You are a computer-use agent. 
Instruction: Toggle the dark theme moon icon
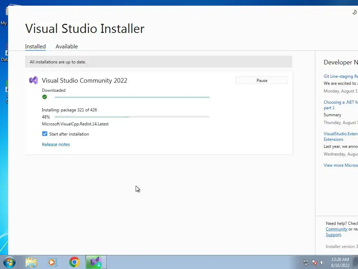coord(355,12)
